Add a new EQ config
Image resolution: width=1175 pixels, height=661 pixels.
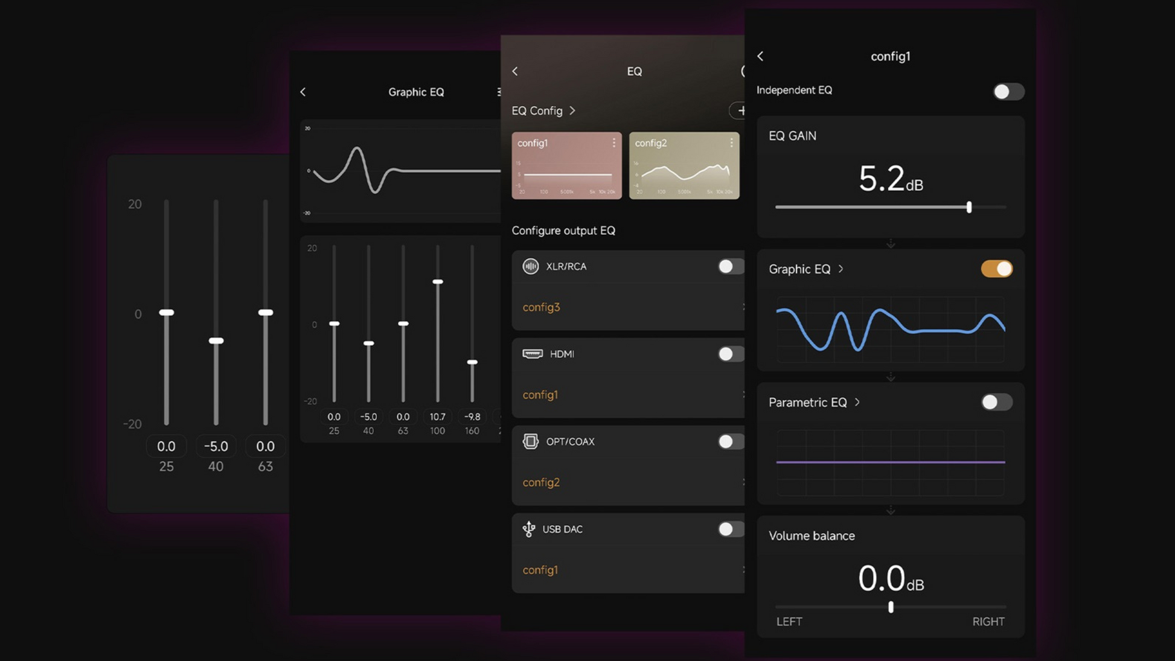[x=738, y=110]
